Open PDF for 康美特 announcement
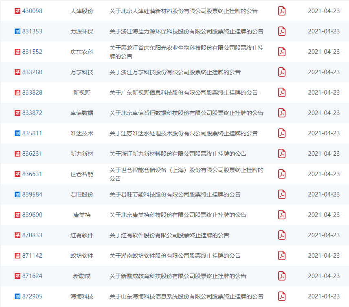Viewport: 349px width, 307px height. coord(282,215)
